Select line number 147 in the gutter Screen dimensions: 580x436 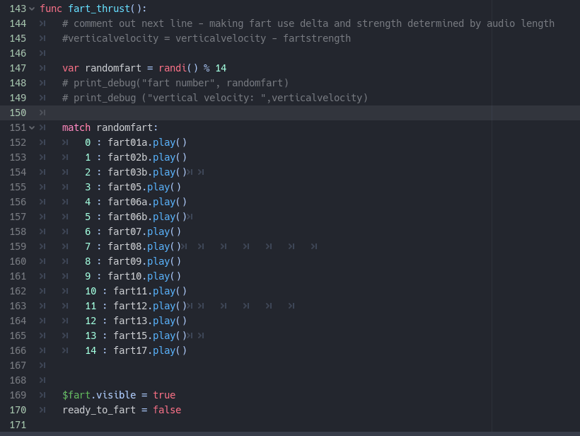coord(18,68)
